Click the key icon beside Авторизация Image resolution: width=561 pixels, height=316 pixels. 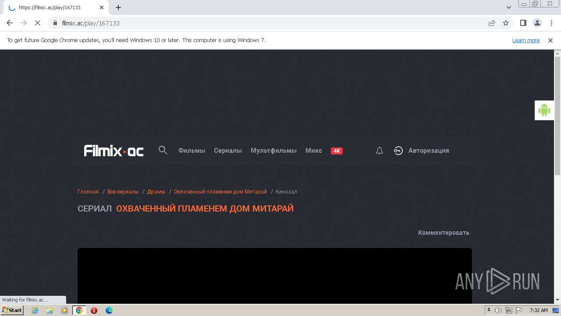click(398, 151)
